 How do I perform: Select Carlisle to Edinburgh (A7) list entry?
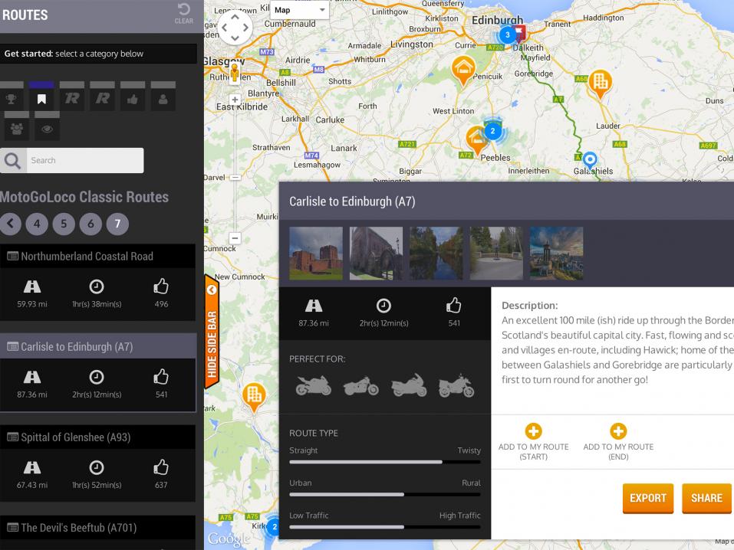point(98,346)
